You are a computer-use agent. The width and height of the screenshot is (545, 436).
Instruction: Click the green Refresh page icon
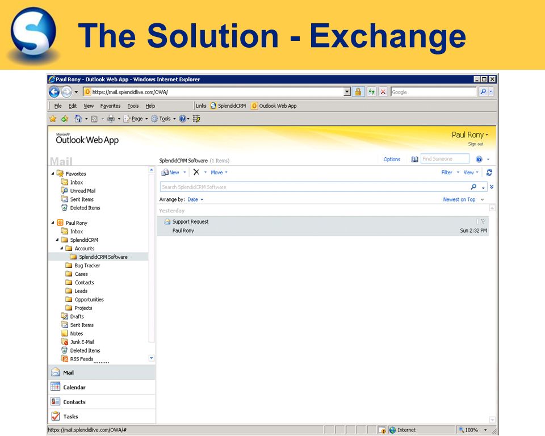pos(371,92)
